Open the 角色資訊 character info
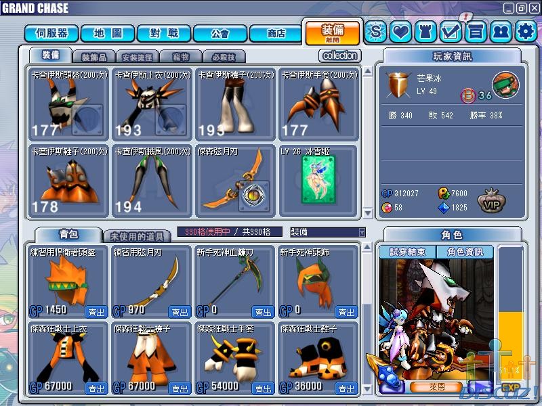Screen dimensions: 542x406 pos(465,252)
